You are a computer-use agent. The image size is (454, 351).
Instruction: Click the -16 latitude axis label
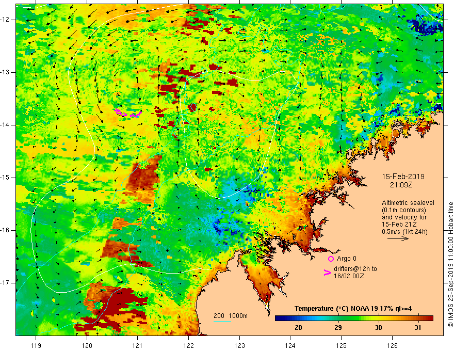click(x=5, y=230)
